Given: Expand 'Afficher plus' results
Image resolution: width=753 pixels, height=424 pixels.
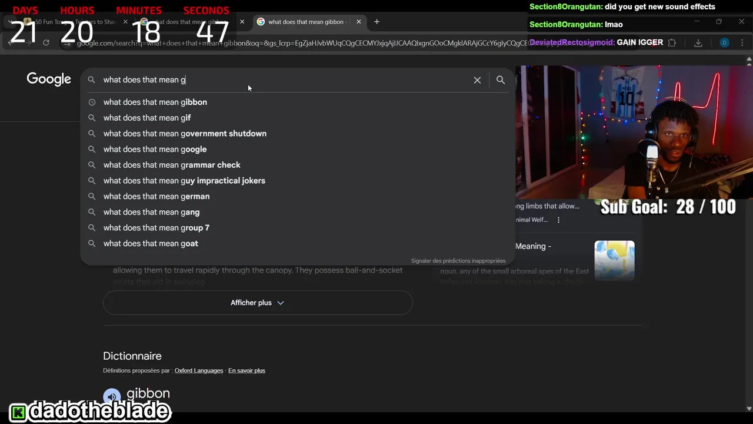Looking at the screenshot, I should click(x=258, y=303).
